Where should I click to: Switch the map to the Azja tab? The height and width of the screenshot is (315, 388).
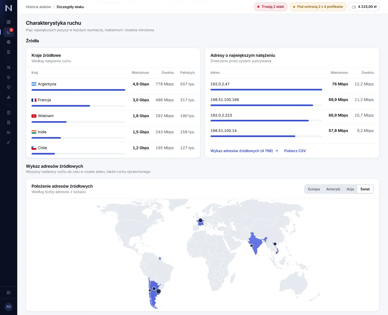[350, 189]
